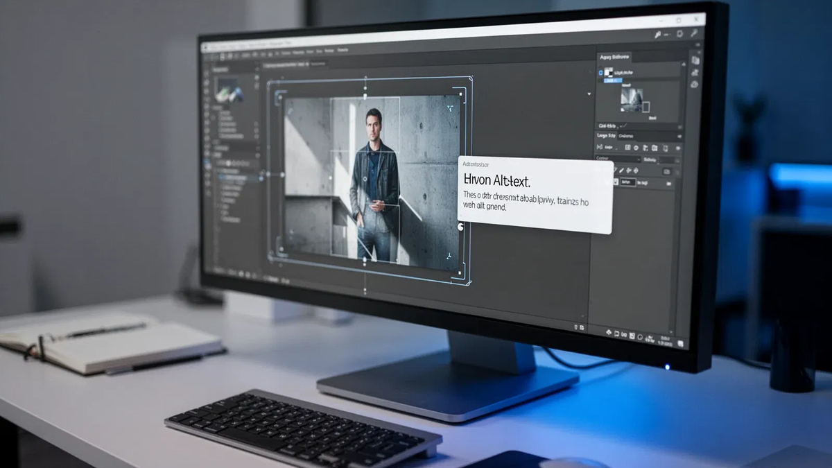
Task: Toggle the checkbox next to the small text field
Action: (x=614, y=182)
